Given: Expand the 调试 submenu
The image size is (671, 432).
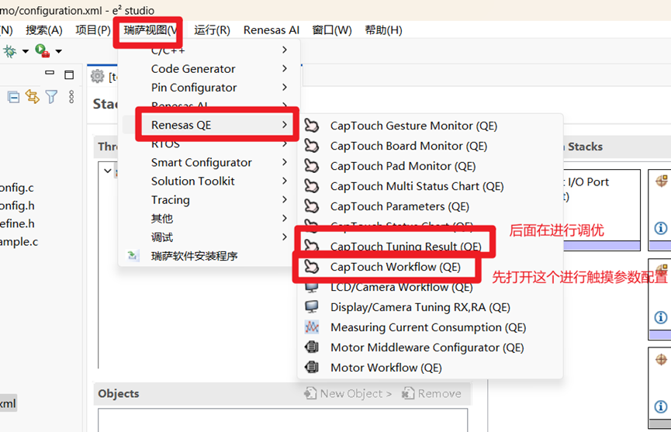Looking at the screenshot, I should coord(209,237).
